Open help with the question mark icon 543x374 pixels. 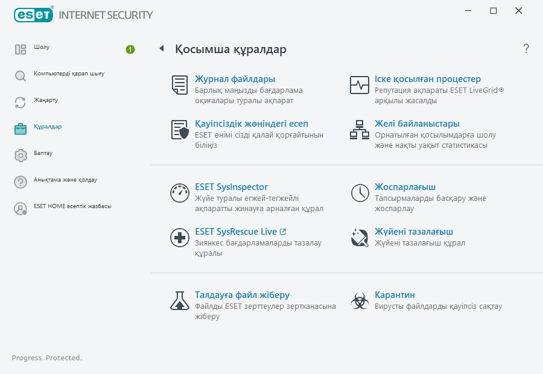(526, 48)
